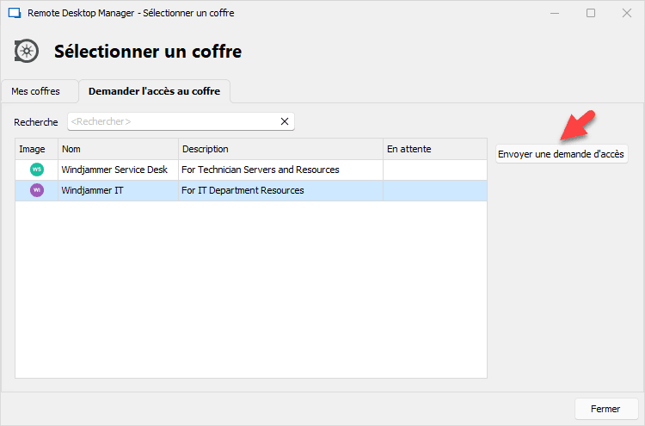Click the En attente column header
The height and width of the screenshot is (426, 645).
coord(434,149)
